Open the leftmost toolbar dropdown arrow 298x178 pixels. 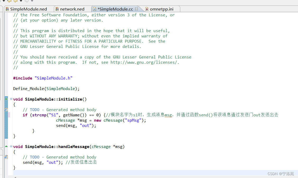[x=4, y=1]
